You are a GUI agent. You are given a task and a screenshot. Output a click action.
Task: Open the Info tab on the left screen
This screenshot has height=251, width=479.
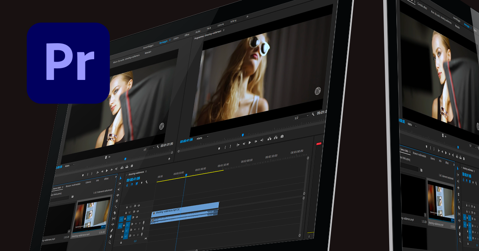tap(97, 181)
